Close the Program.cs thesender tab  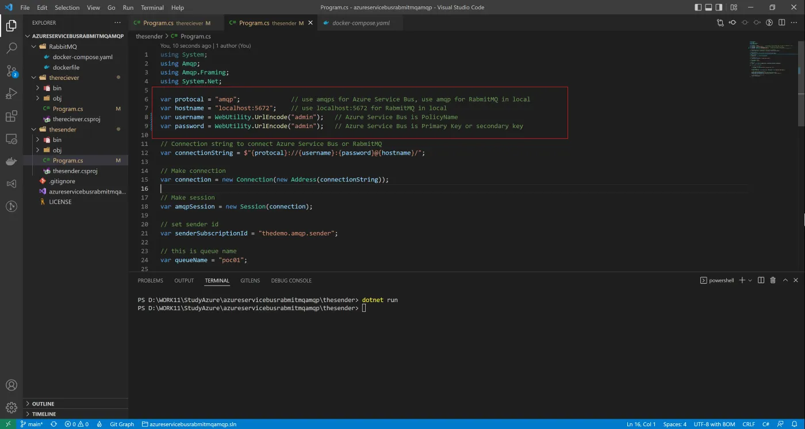coord(311,23)
